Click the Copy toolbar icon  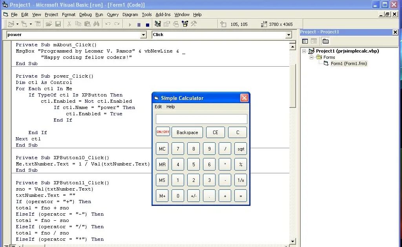click(78, 24)
